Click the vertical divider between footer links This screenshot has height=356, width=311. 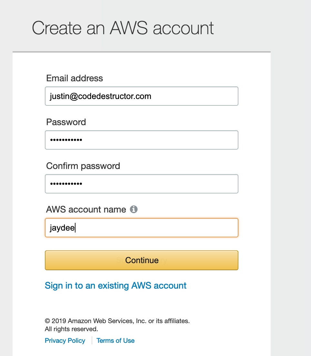pos(92,341)
